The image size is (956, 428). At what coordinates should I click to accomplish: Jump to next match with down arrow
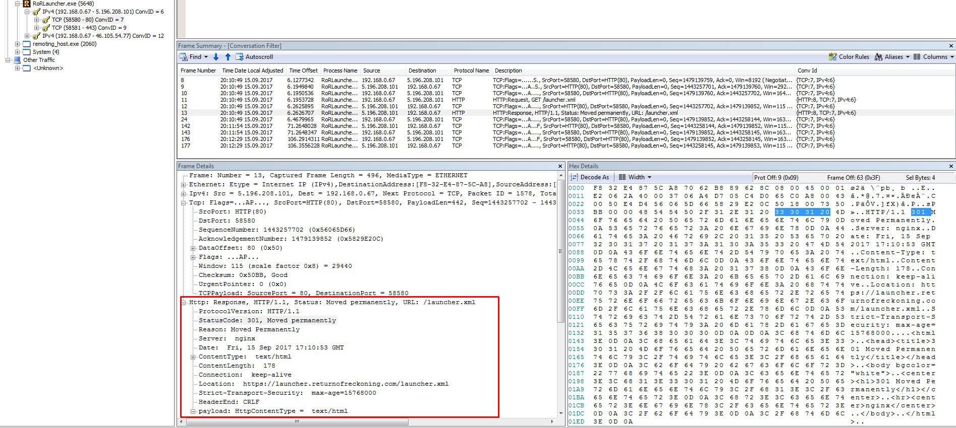pos(216,57)
